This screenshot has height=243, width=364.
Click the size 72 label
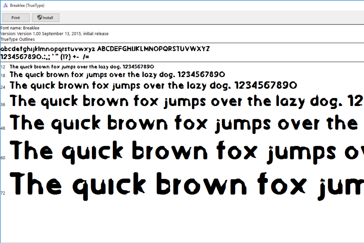3,193
